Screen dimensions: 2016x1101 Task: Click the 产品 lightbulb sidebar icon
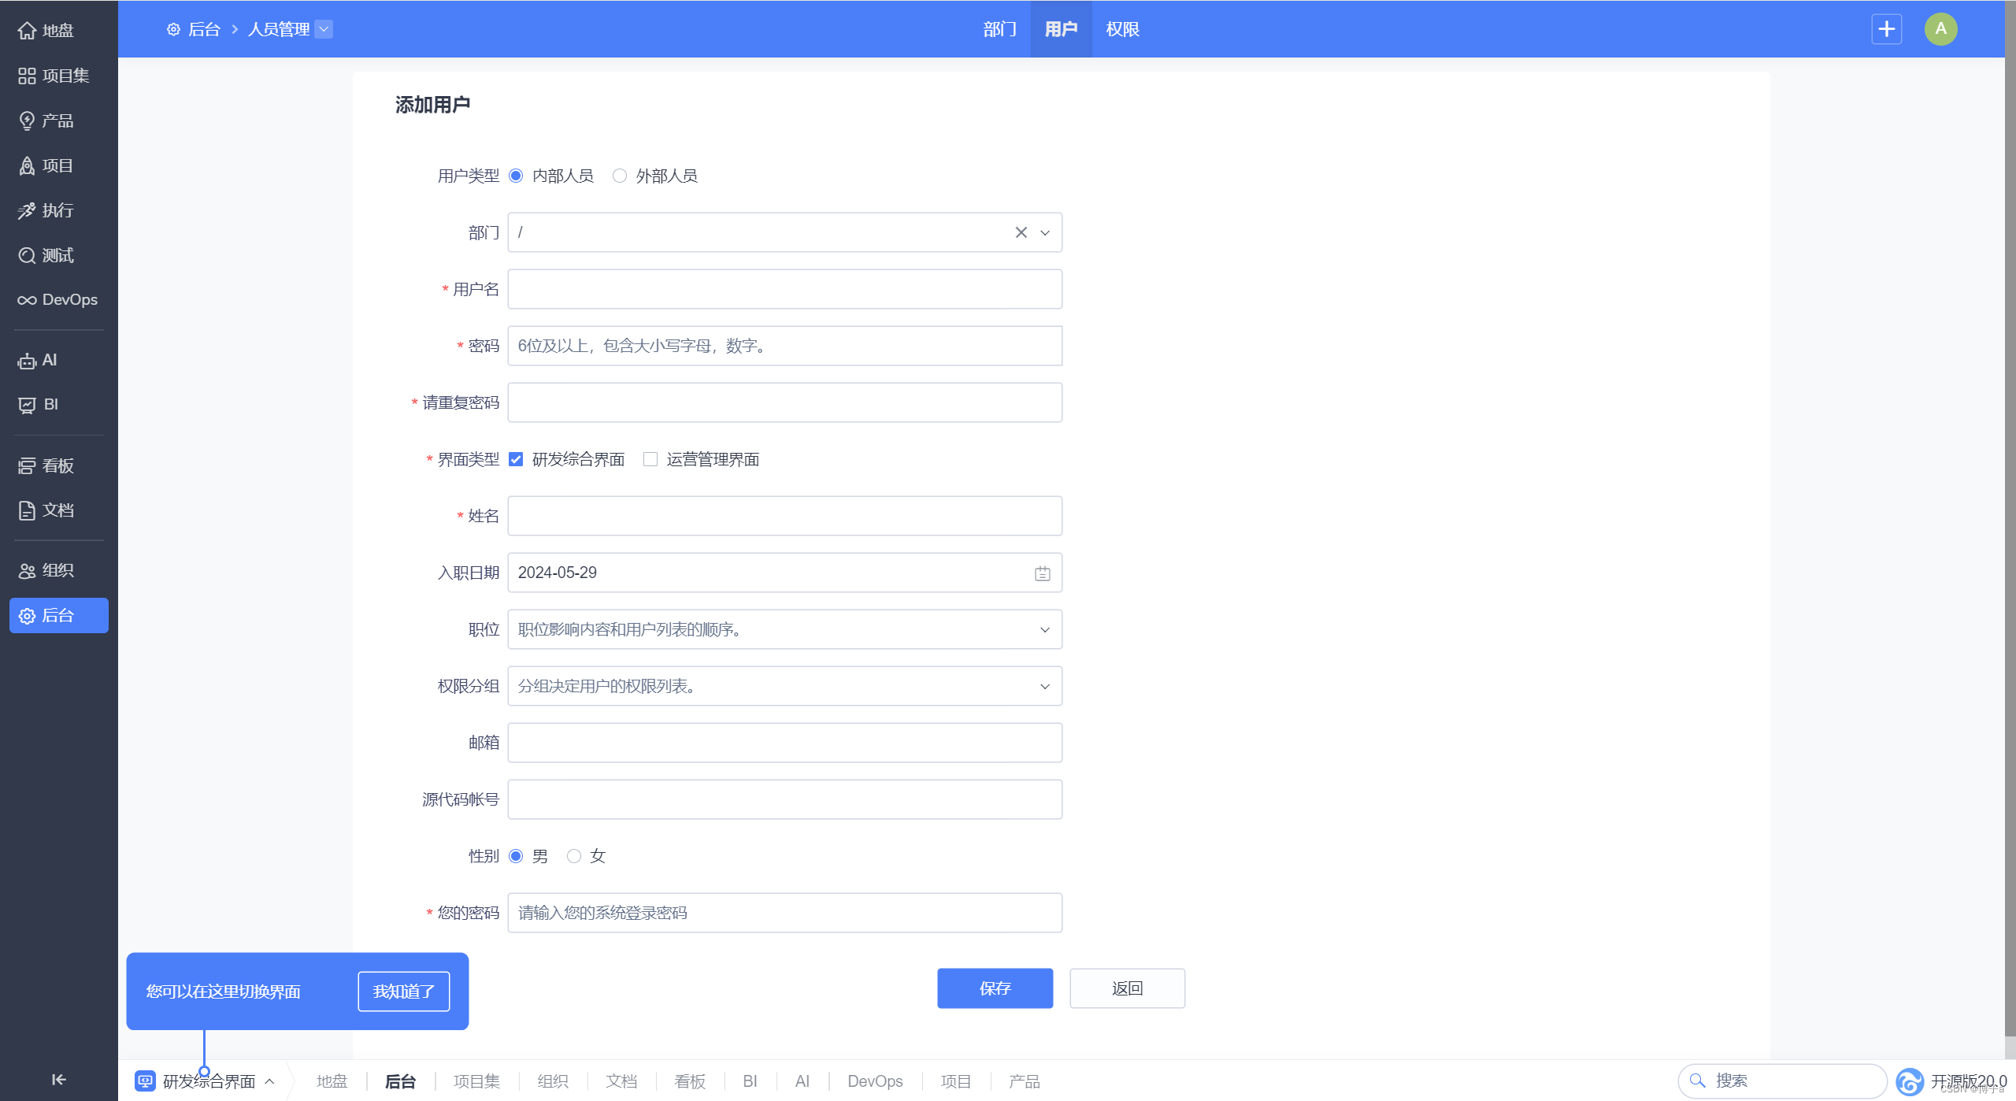point(28,120)
